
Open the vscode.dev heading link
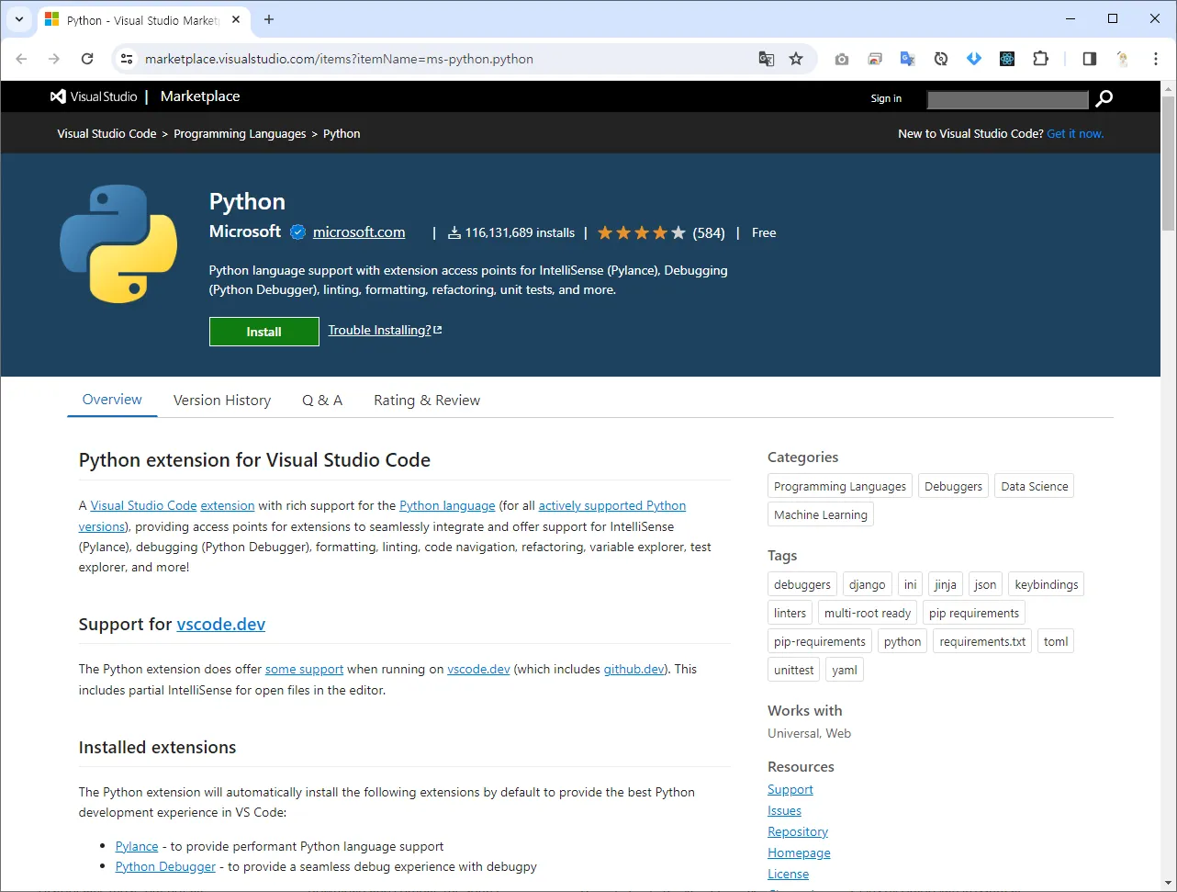(221, 625)
